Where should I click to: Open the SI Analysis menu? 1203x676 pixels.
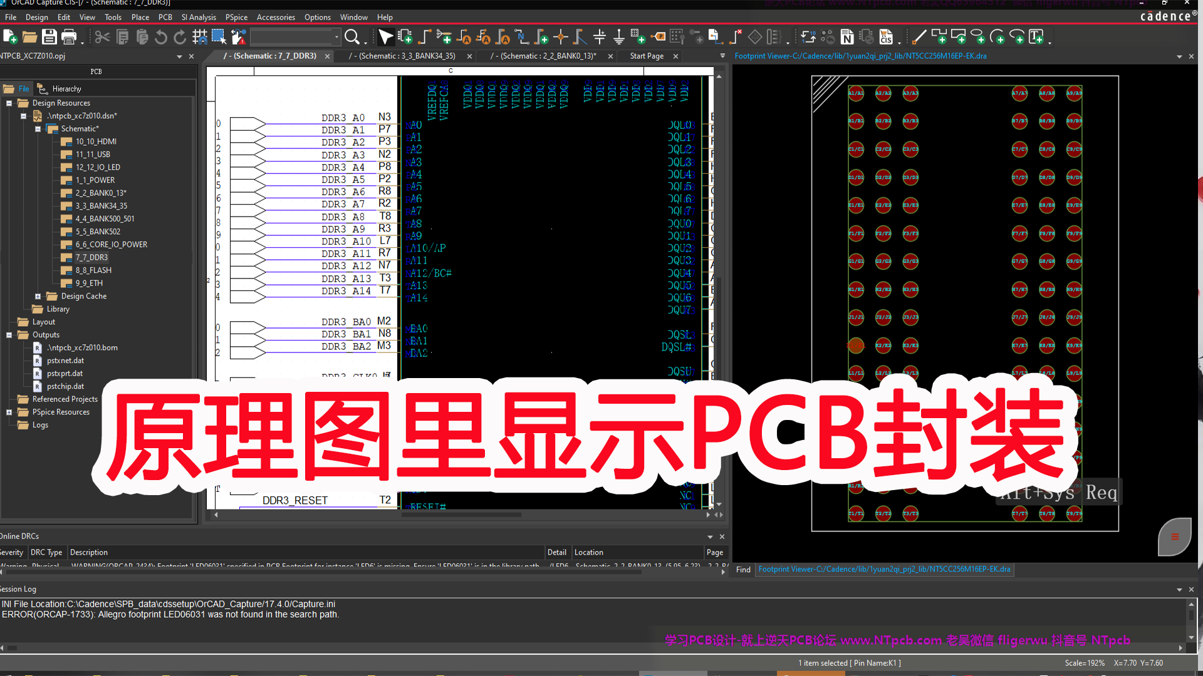coord(199,18)
